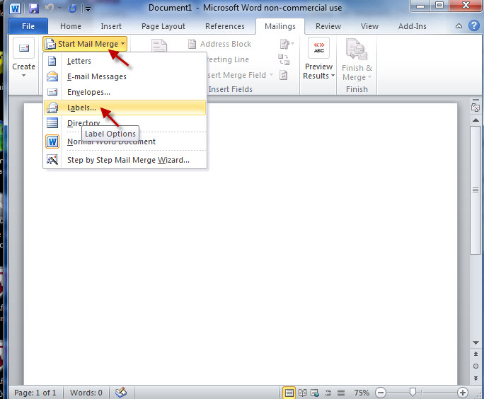Select Normal Word Document menu entry
Viewport: 484px width, 399px height.
[x=125, y=141]
